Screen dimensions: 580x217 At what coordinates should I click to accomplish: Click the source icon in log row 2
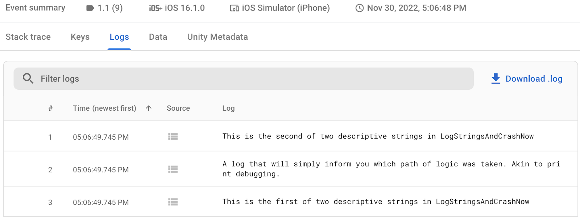173,169
